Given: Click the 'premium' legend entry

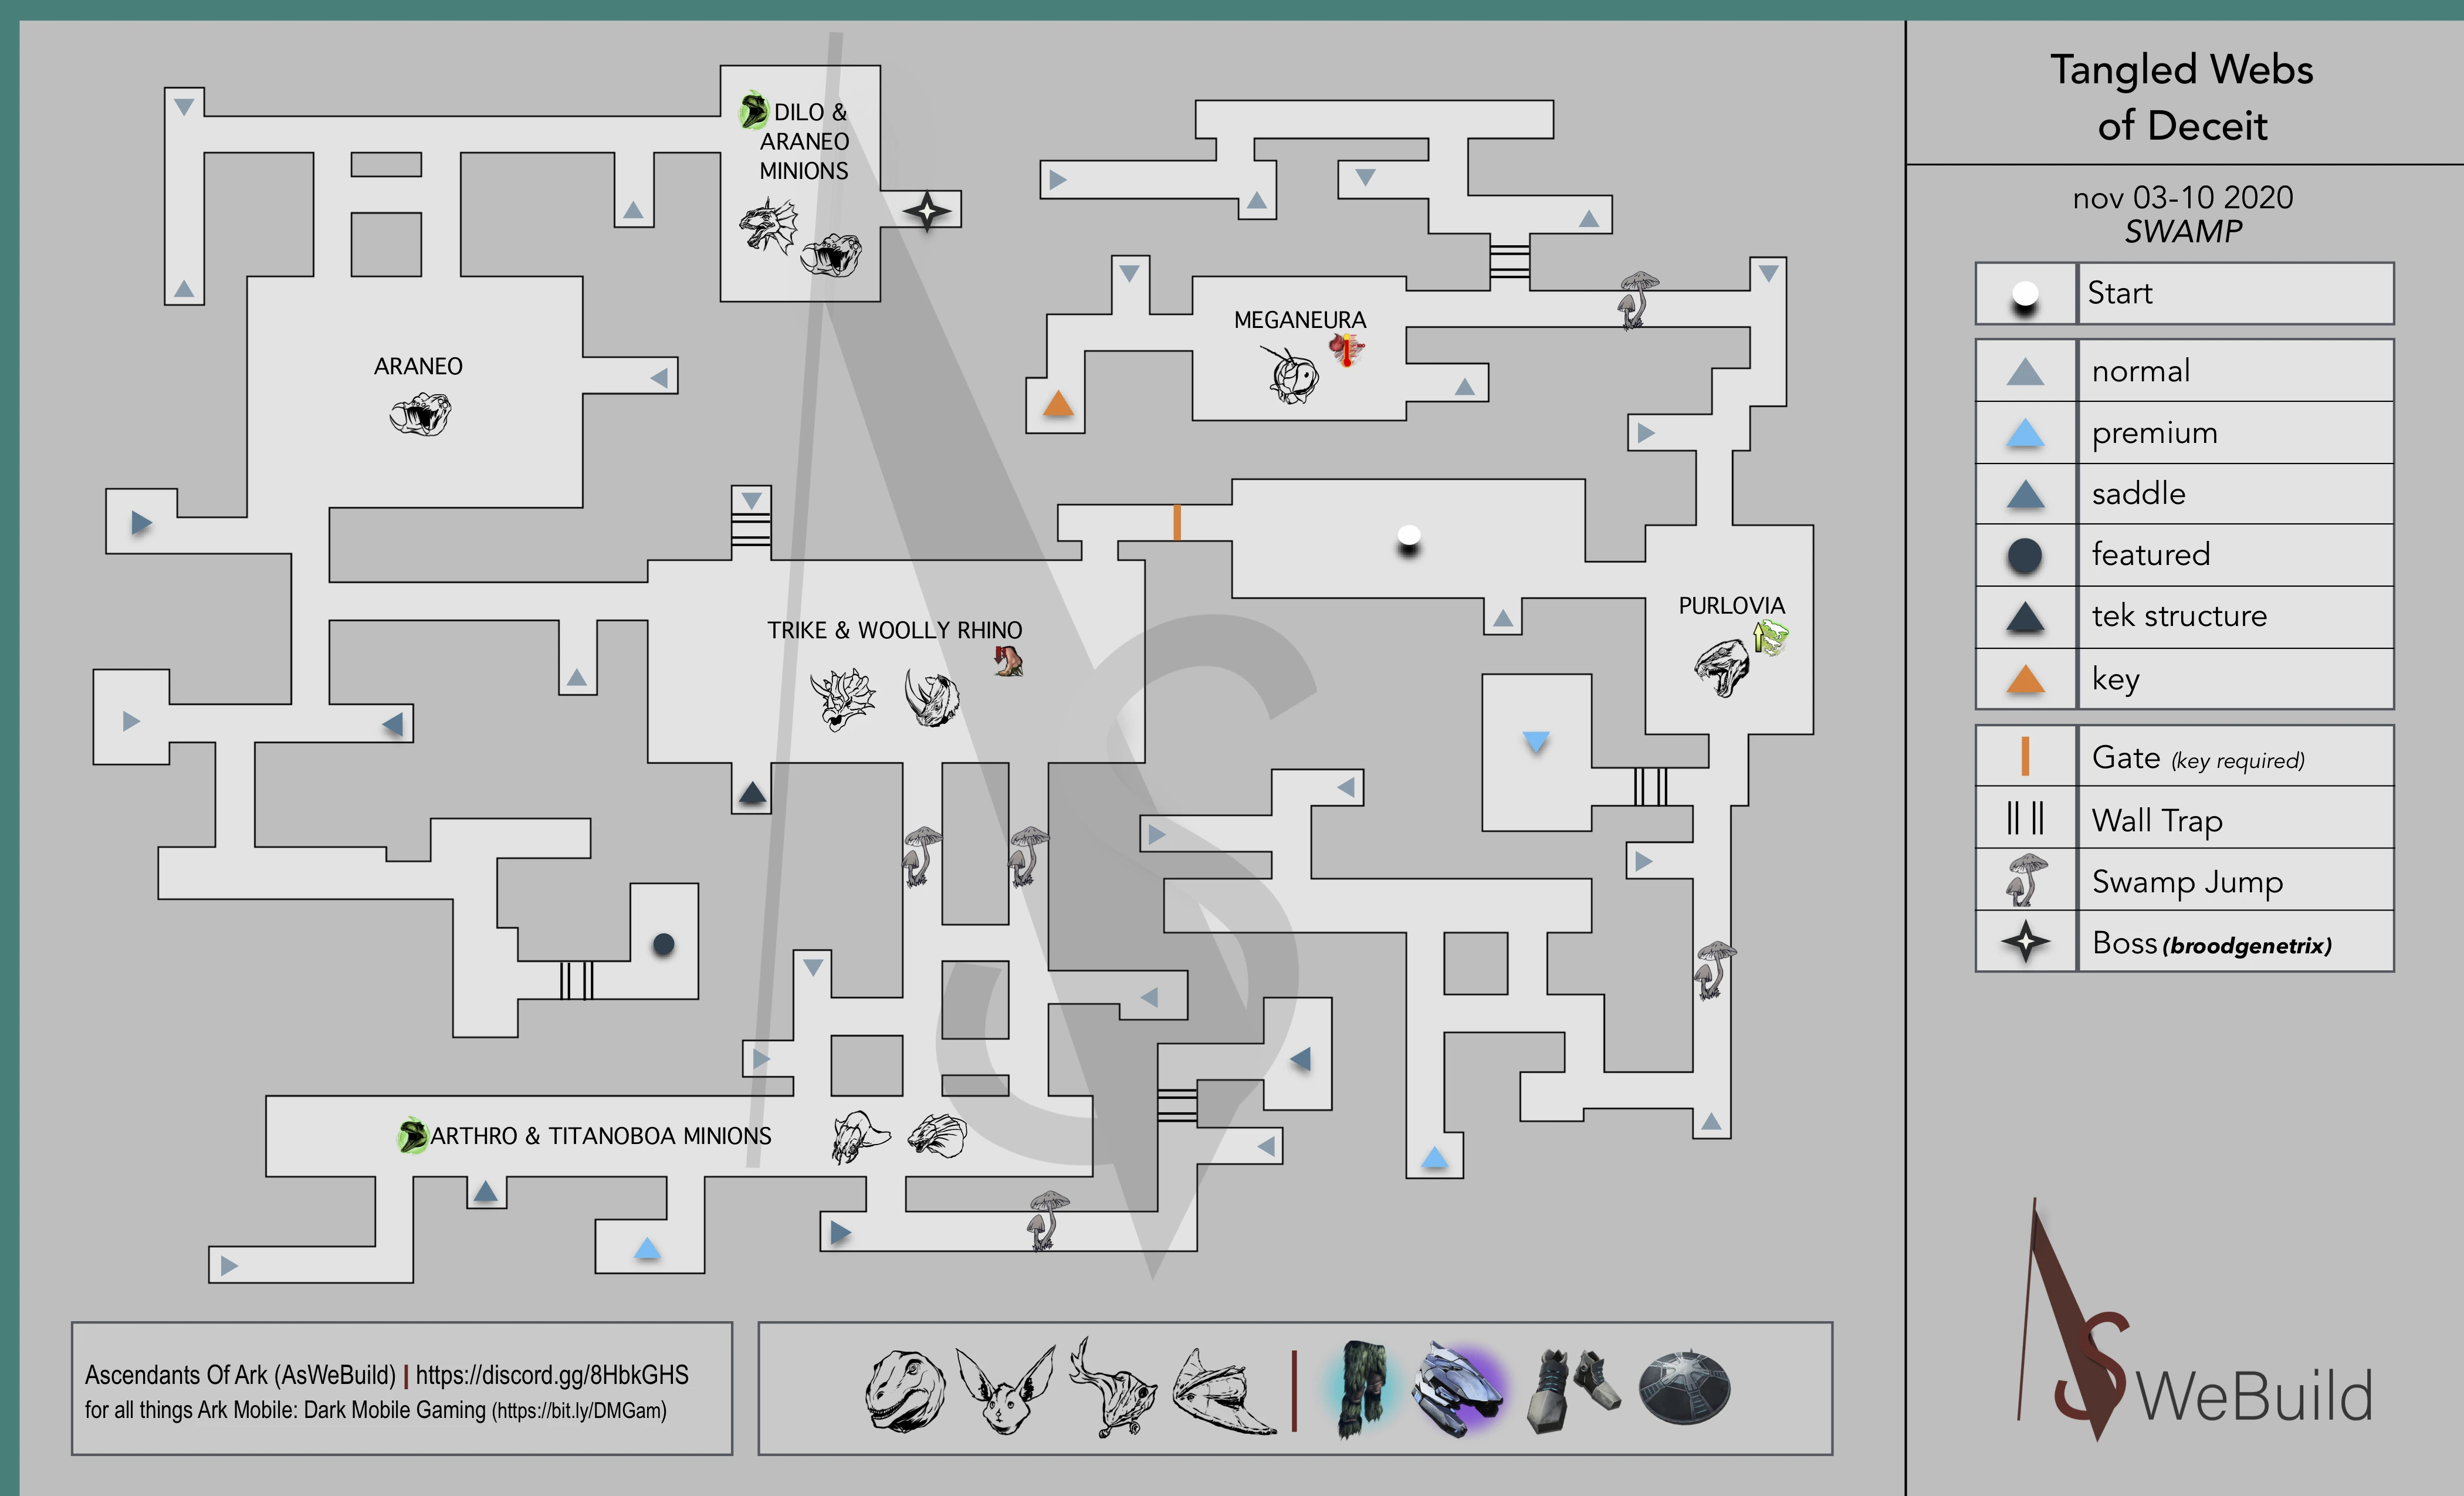Looking at the screenshot, I should click(x=2154, y=433).
